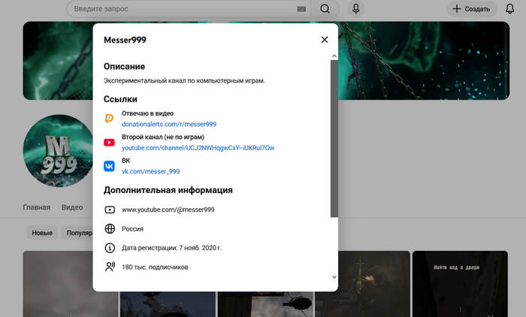The height and width of the screenshot is (317, 526).
Task: Open the donationalerts.com/r/messer999 link
Action: pos(169,124)
